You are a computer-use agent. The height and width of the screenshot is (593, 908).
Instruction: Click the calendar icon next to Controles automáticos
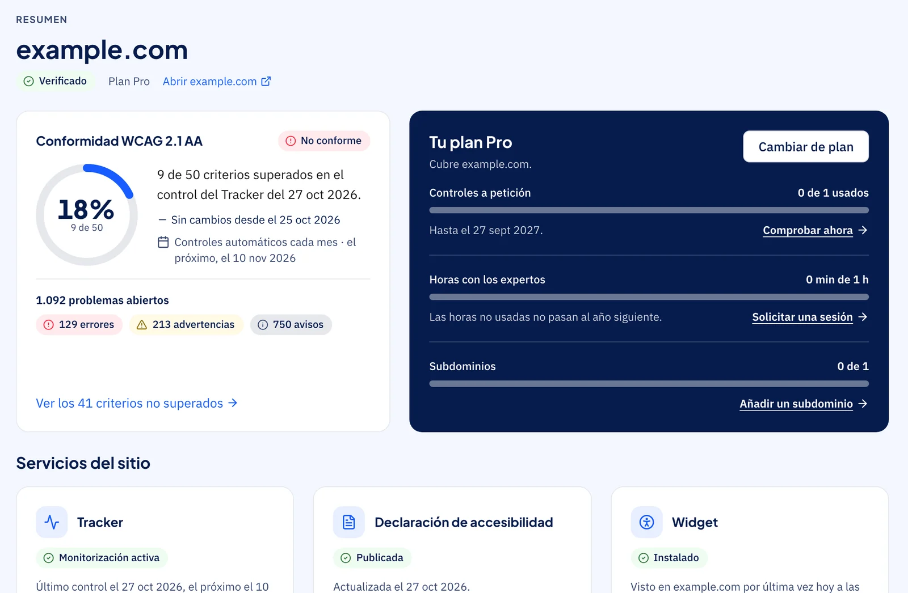[163, 242]
